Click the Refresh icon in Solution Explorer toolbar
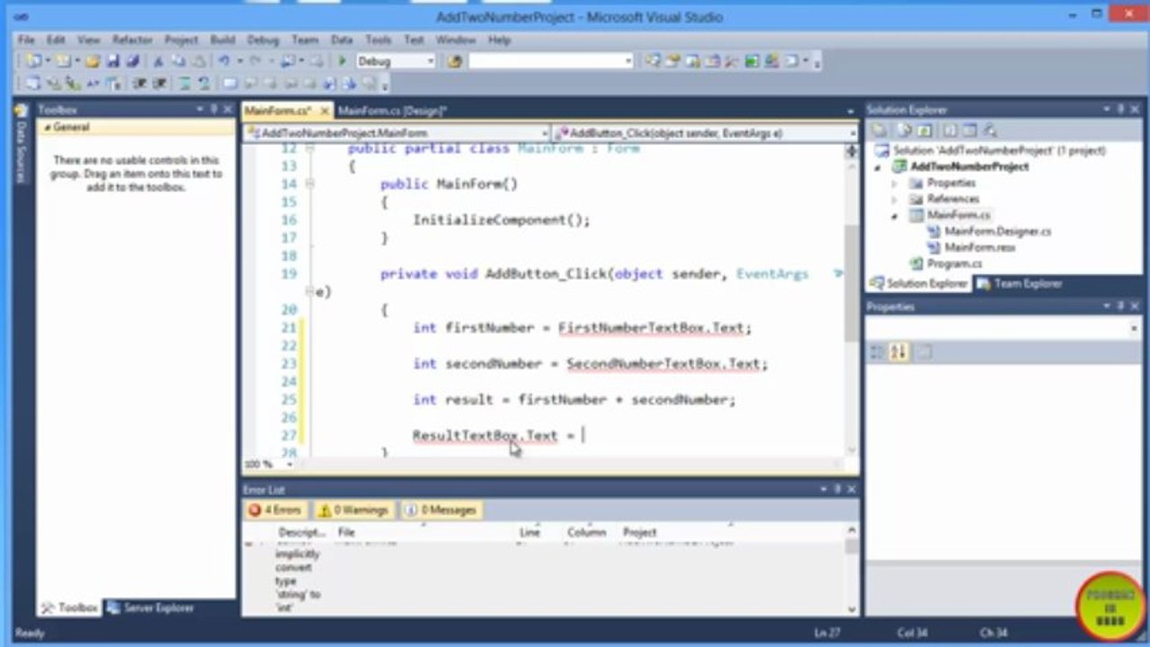 pos(924,130)
